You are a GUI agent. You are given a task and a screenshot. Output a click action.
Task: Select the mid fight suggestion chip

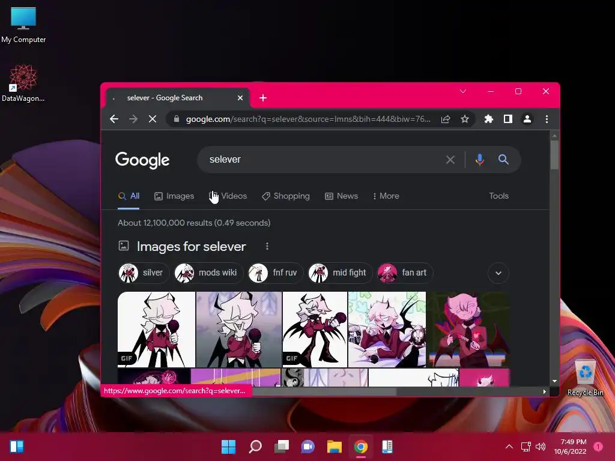(x=340, y=273)
